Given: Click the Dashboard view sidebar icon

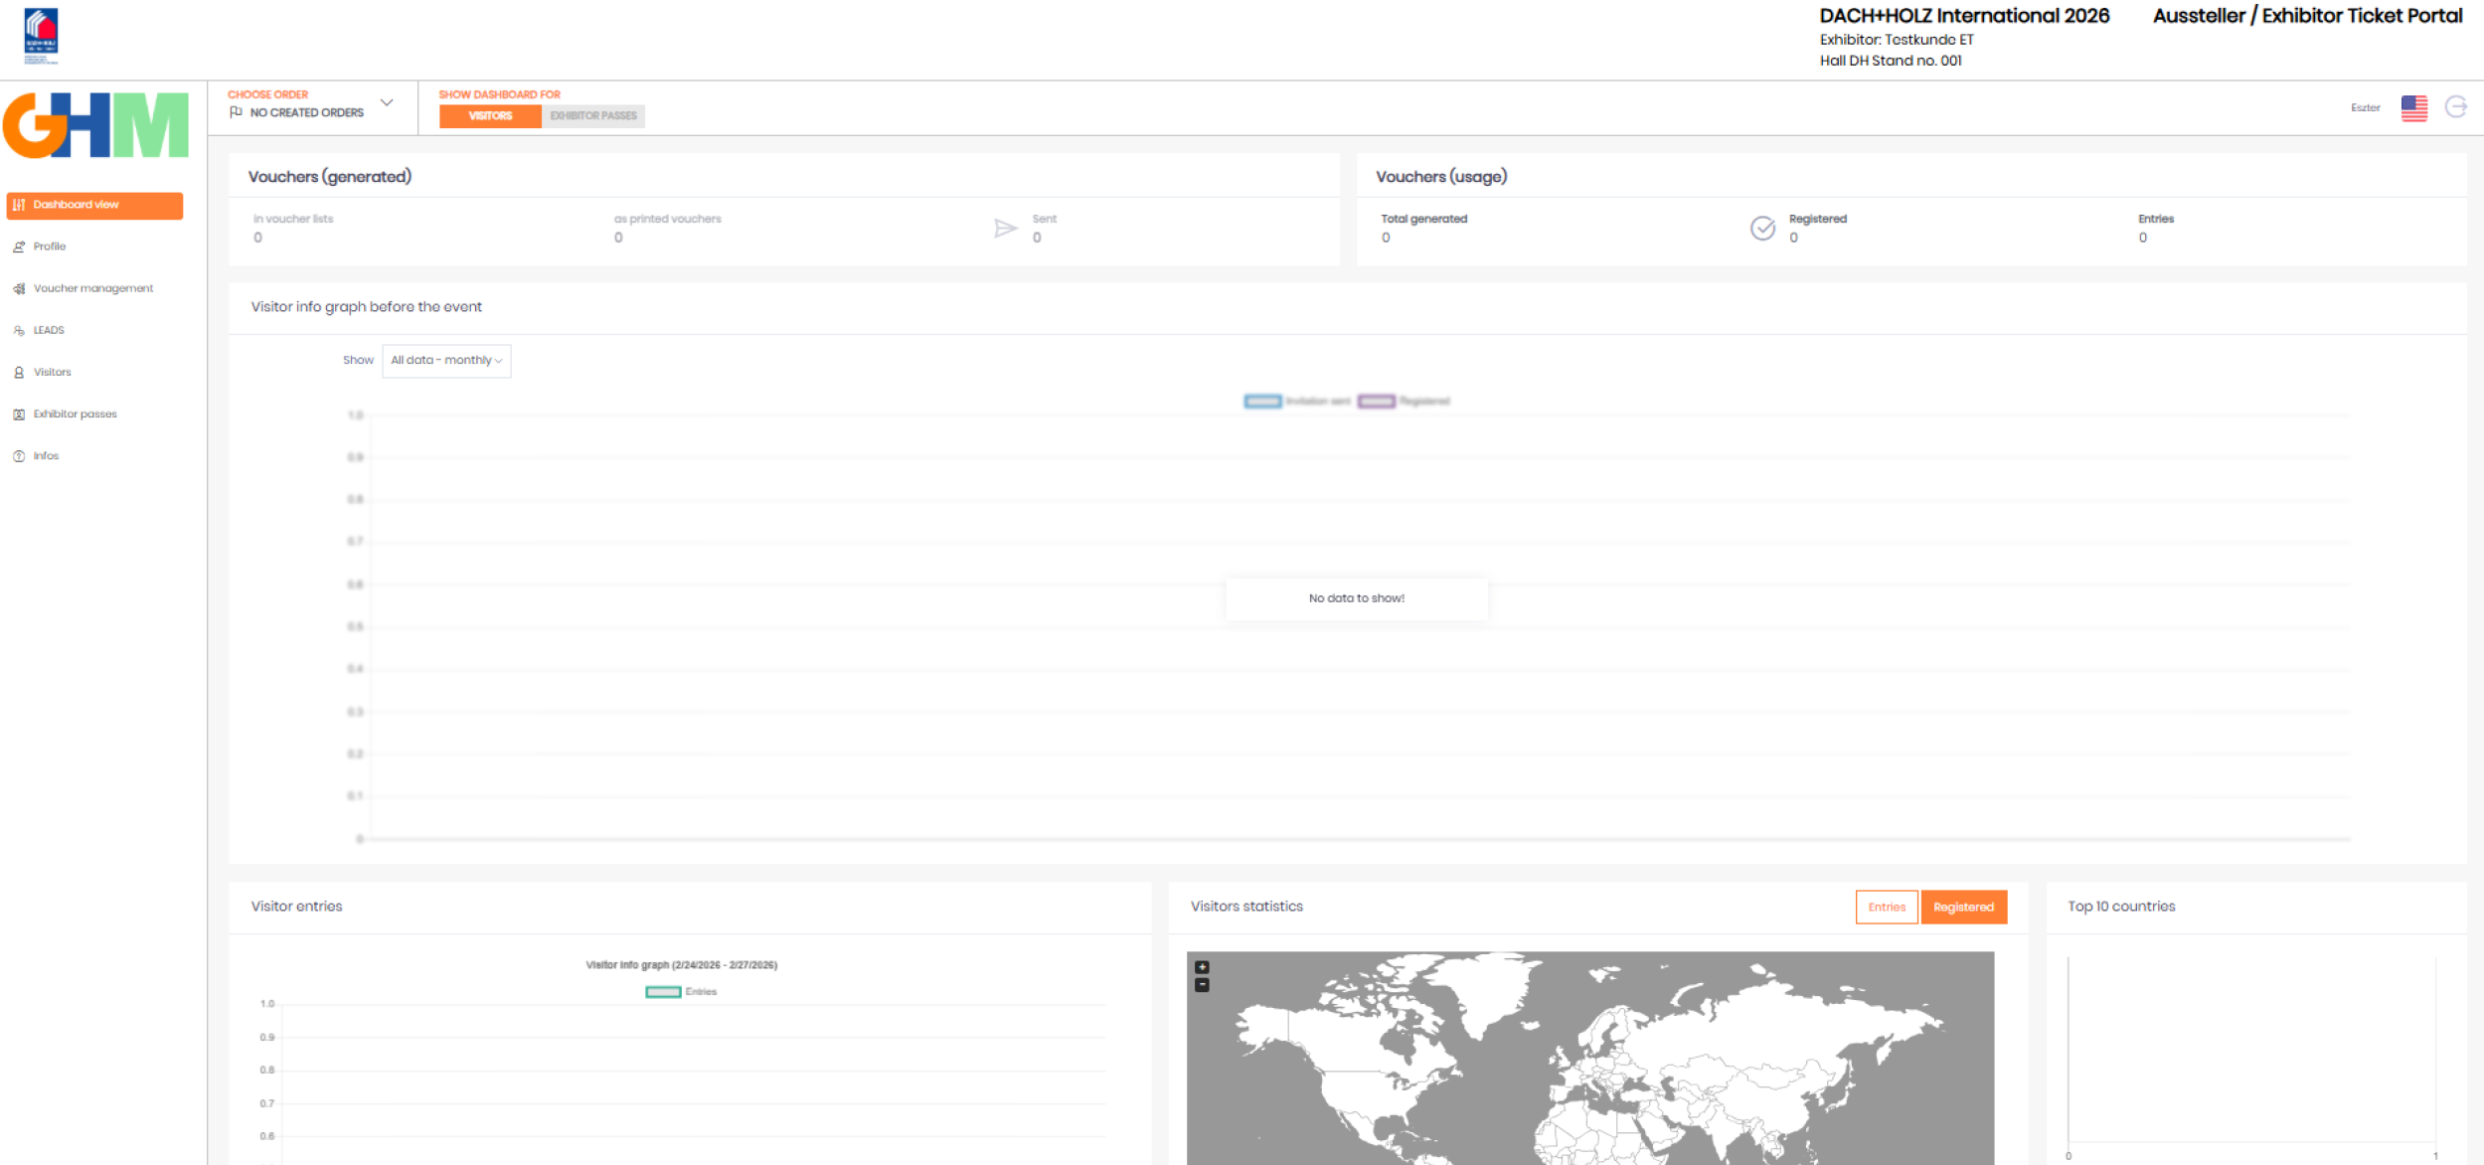Looking at the screenshot, I should click(19, 205).
